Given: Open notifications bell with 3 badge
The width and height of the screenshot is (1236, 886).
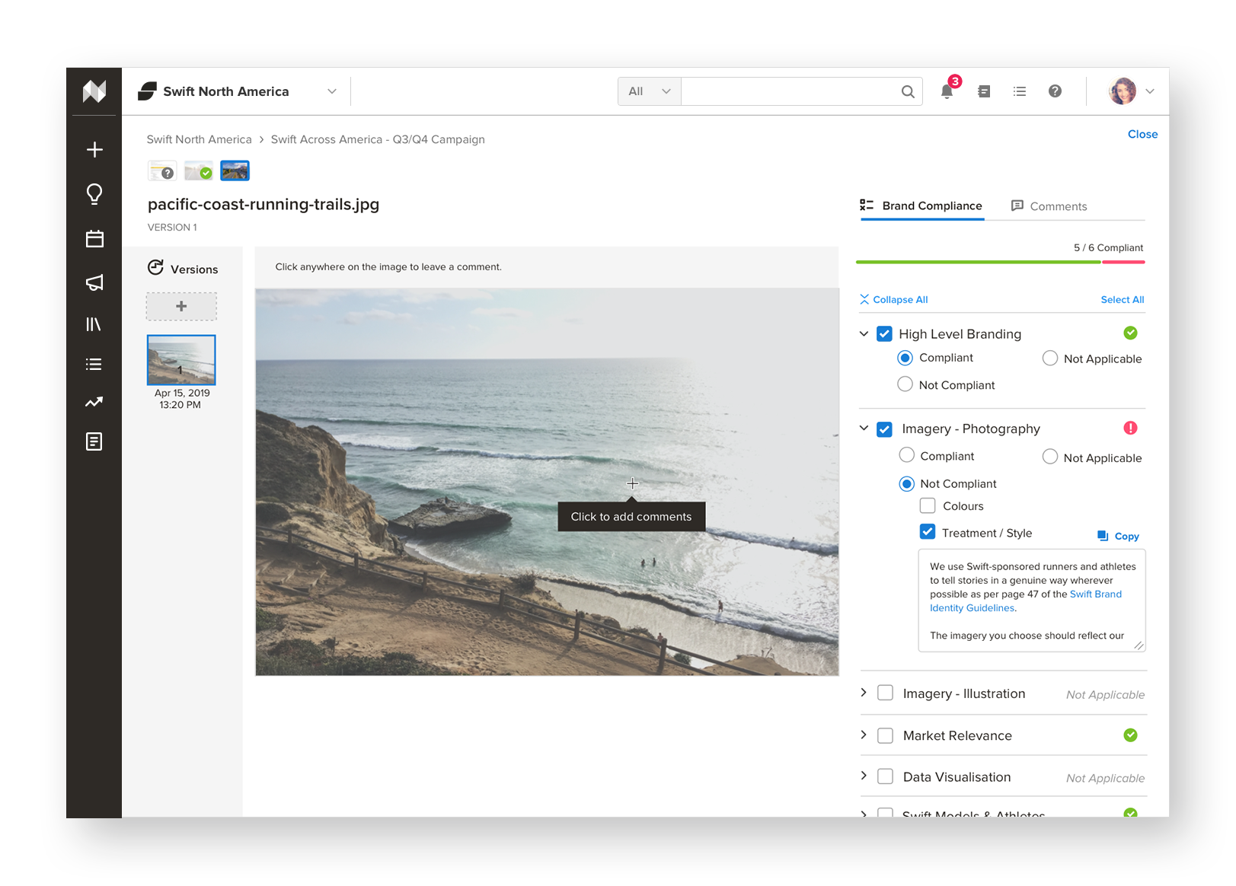Looking at the screenshot, I should pos(947,91).
